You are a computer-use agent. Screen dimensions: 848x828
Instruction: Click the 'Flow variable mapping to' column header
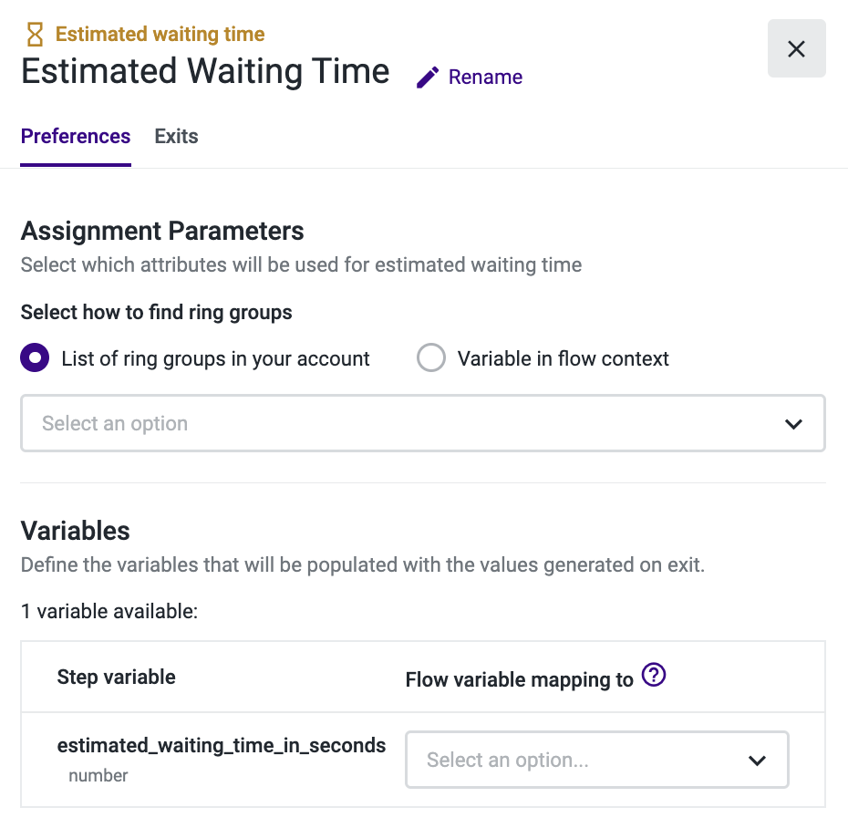[x=519, y=679]
